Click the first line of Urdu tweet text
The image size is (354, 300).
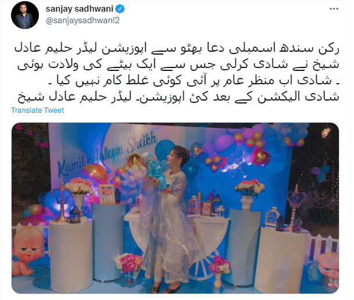177,49
